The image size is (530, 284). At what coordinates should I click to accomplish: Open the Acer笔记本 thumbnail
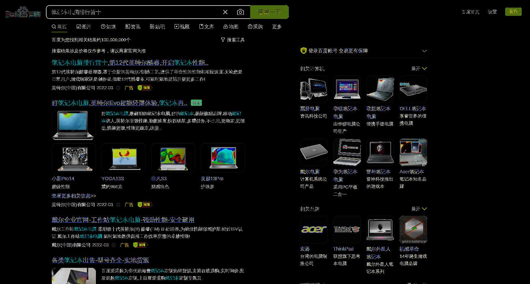coord(413,153)
